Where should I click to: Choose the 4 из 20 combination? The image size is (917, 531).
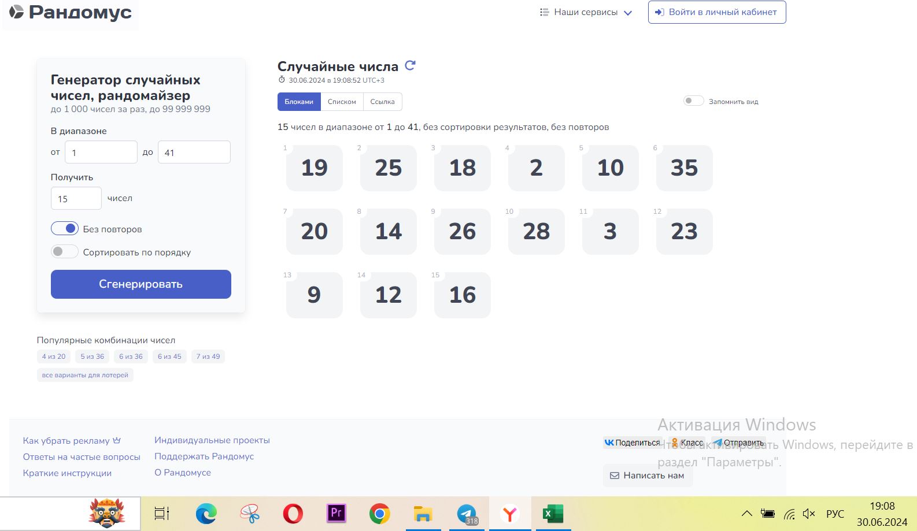point(54,357)
